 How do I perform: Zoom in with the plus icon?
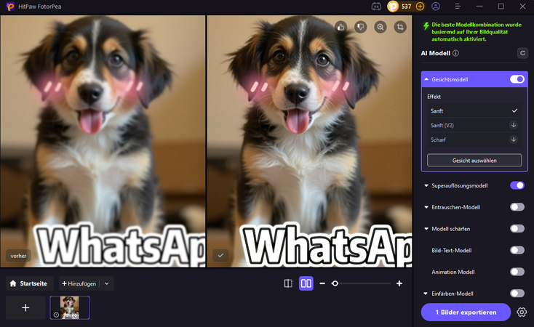[399, 283]
